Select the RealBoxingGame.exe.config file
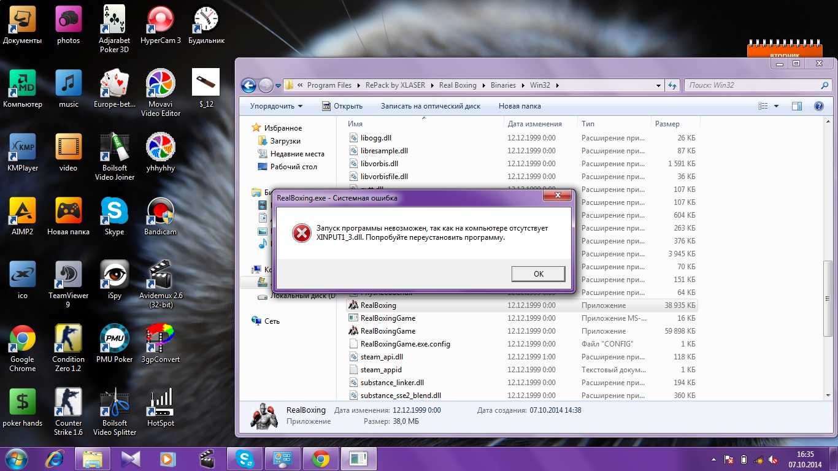 pos(405,344)
